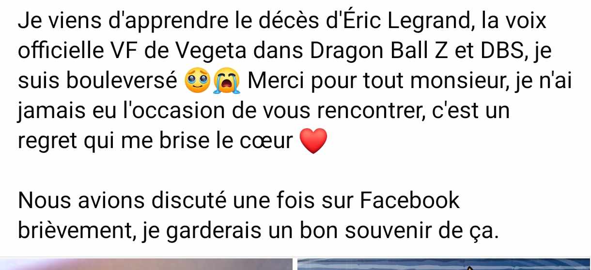Viewport: 591px width, 270px height.
Task: Tap the red heart emoji after cœur
Action: tap(314, 141)
